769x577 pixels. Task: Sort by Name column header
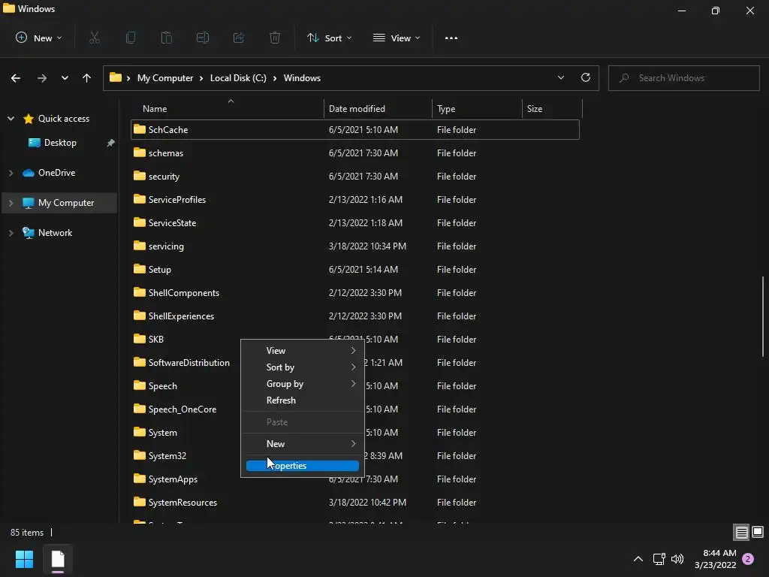click(228, 108)
